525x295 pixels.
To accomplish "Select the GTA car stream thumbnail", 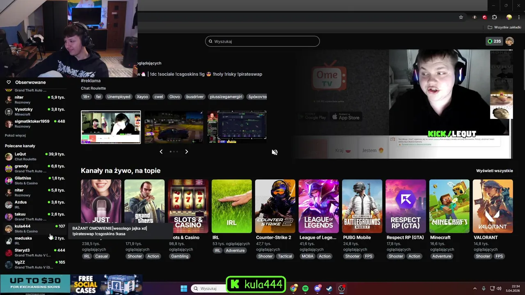I will click(174, 127).
